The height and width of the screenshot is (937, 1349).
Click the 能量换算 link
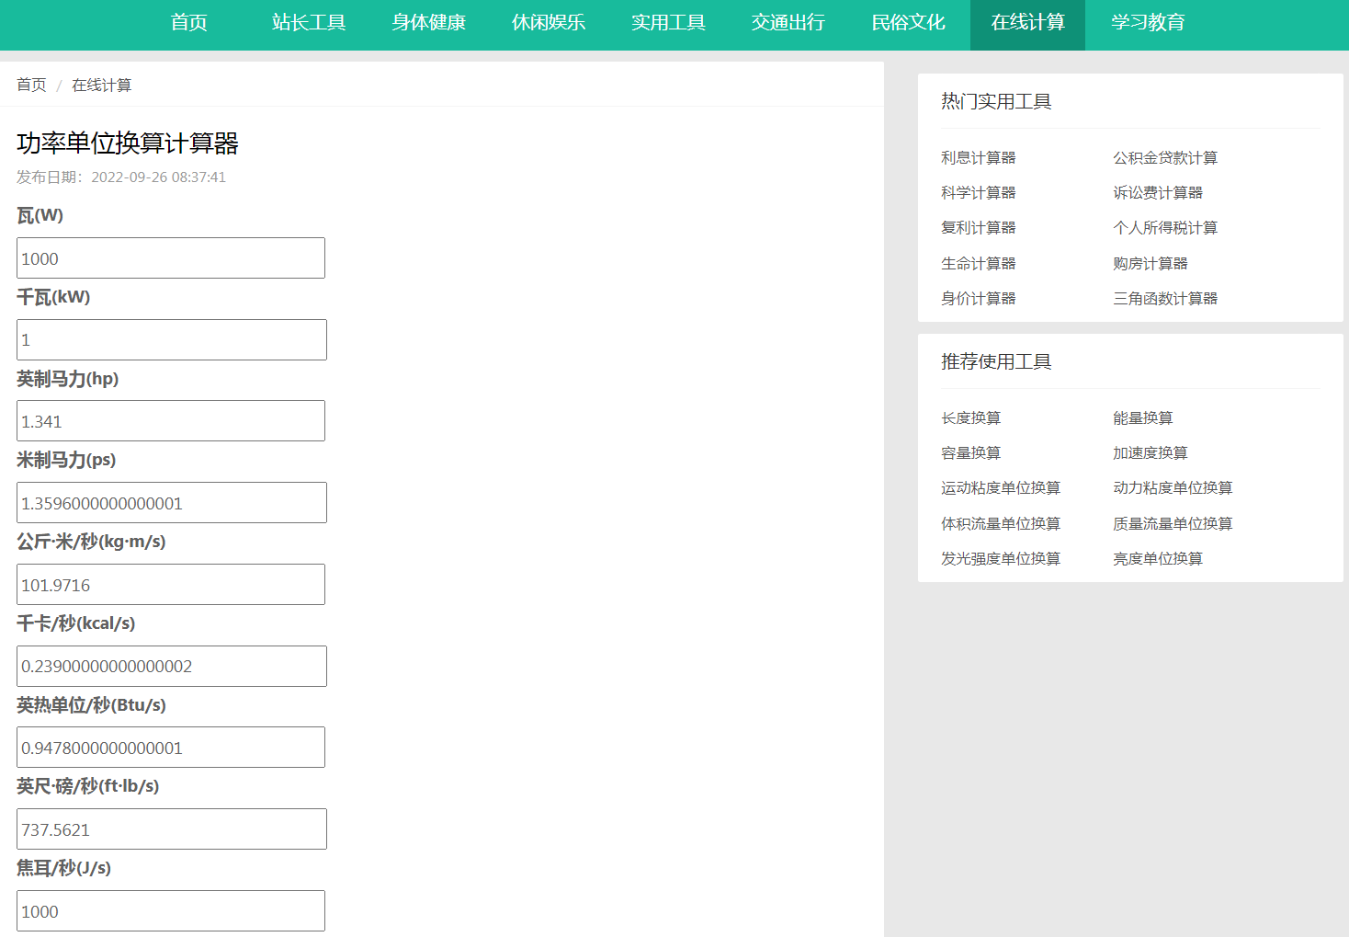(x=1142, y=418)
